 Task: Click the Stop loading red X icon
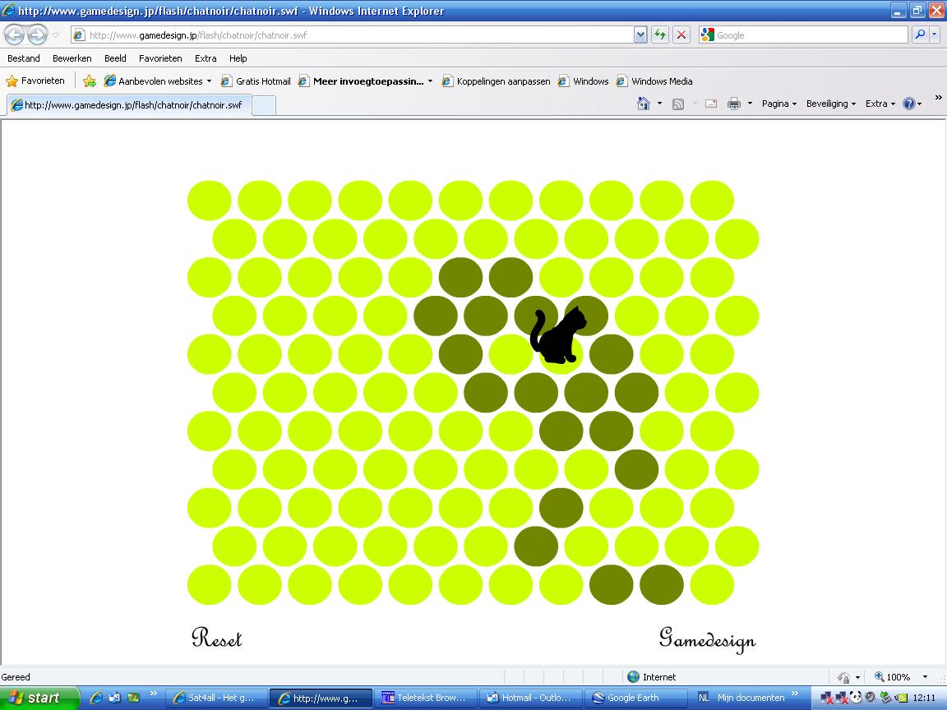pyautogui.click(x=681, y=35)
